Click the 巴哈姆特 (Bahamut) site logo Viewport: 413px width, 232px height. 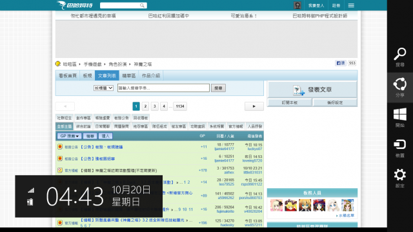tap(75, 5)
